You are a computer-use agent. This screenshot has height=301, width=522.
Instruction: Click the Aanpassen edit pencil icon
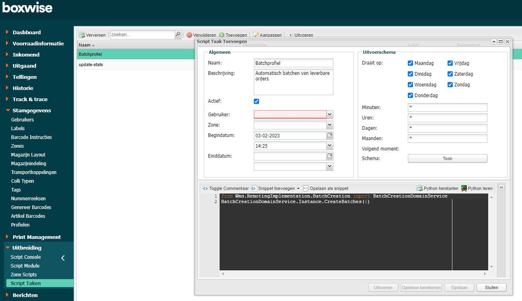coord(256,35)
